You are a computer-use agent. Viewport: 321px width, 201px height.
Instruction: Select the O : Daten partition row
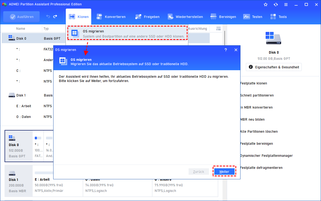pyautogui.click(x=28, y=117)
